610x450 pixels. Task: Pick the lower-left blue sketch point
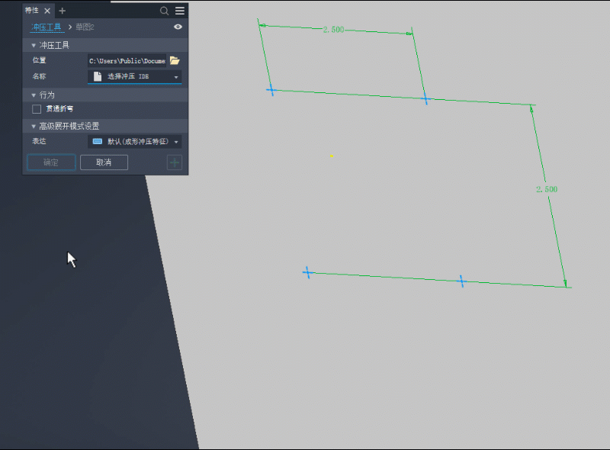click(x=308, y=272)
